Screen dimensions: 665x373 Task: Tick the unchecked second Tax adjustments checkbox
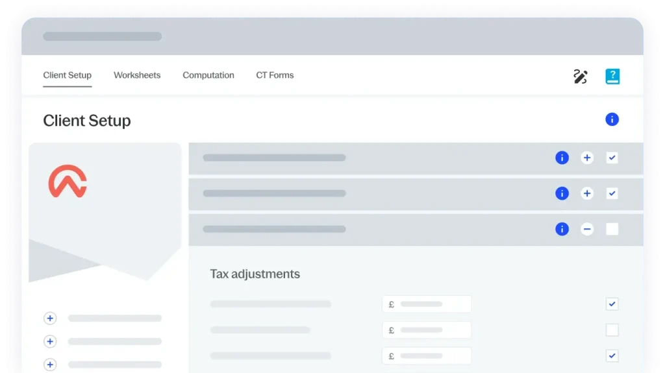tap(612, 330)
